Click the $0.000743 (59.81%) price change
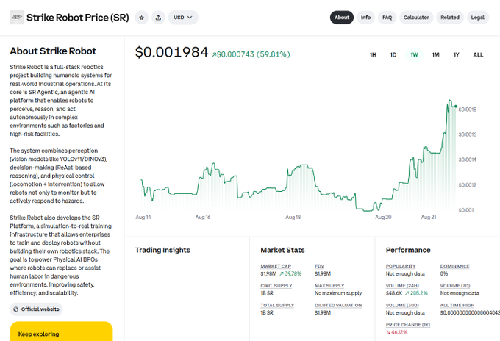Screen dimensions: 500x341 point(251,54)
